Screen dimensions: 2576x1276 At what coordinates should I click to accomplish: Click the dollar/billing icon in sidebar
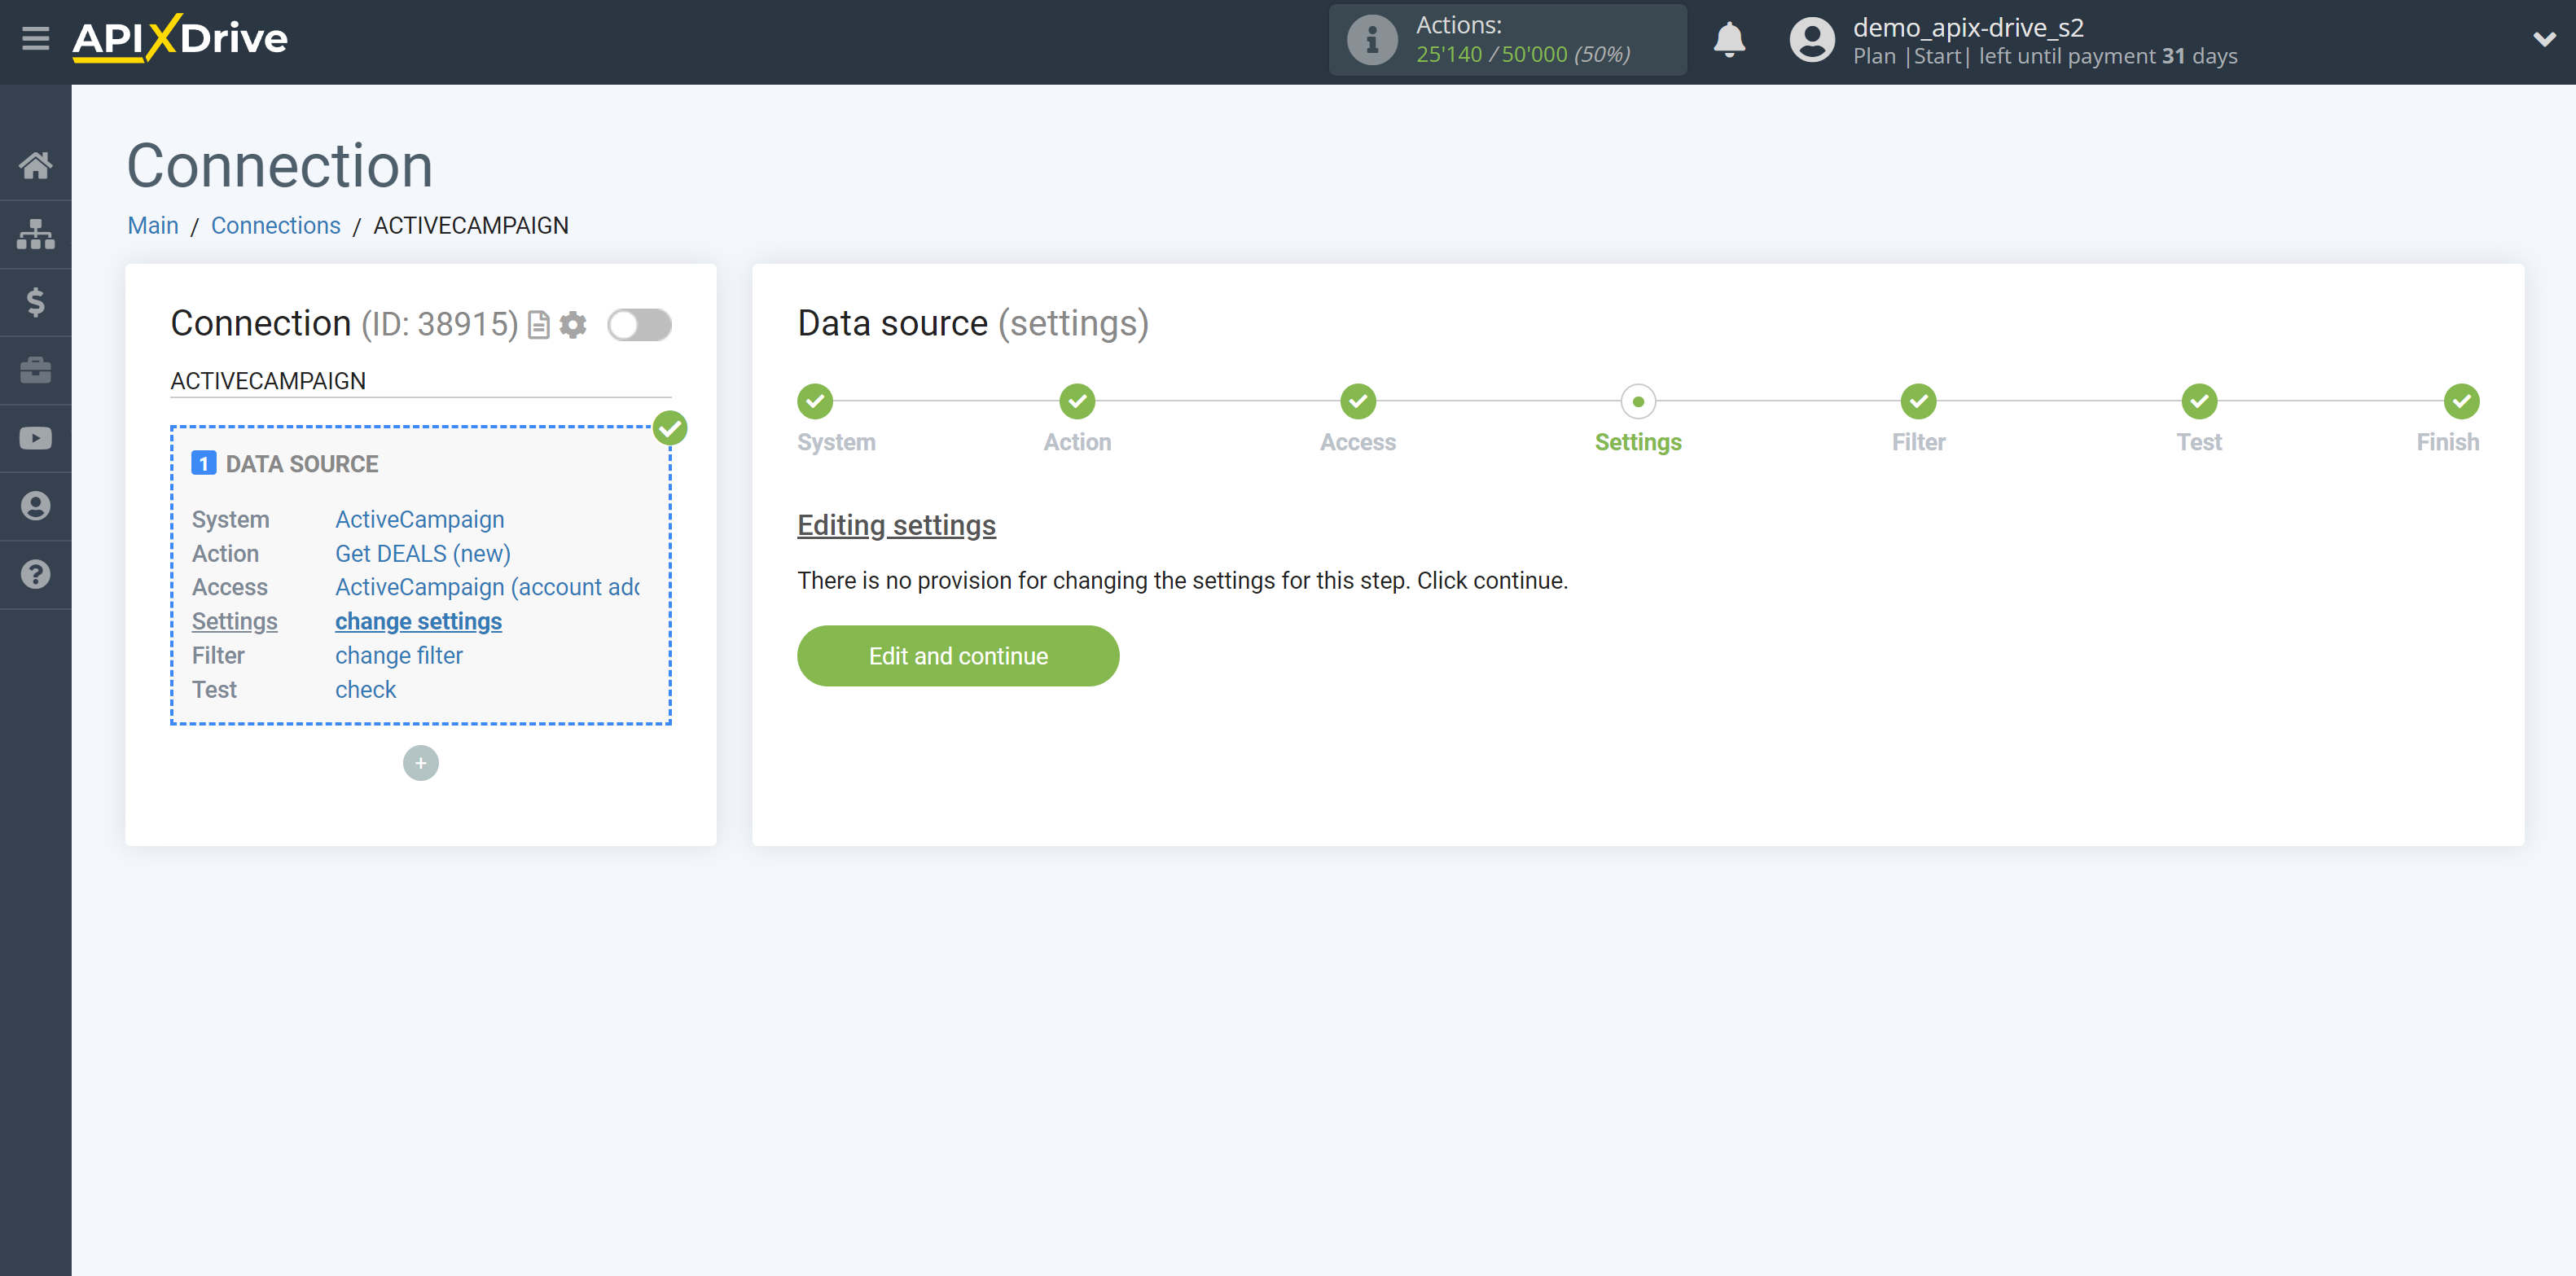36,302
